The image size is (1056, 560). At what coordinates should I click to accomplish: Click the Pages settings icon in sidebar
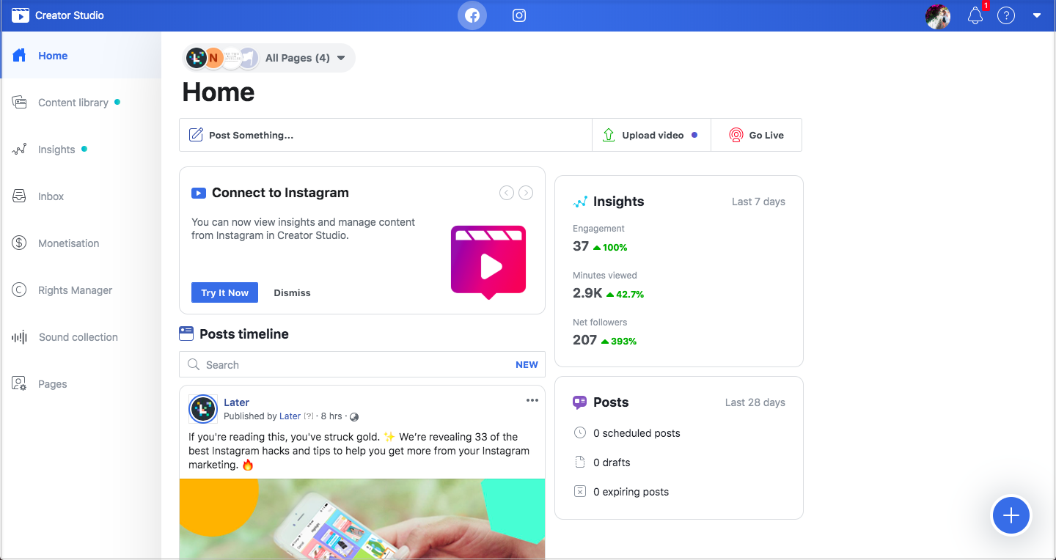[x=19, y=384]
